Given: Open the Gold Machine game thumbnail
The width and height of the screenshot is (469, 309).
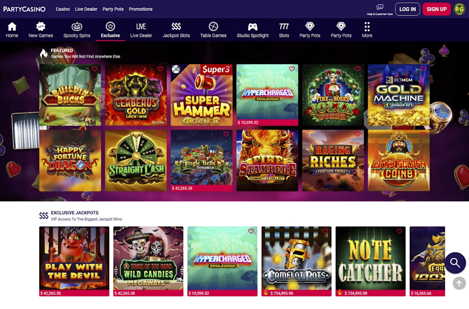Looking at the screenshot, I should pos(399,95).
